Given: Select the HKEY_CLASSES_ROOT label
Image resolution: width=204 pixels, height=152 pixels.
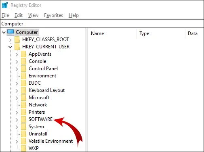Looking at the screenshot, I should (46, 40).
